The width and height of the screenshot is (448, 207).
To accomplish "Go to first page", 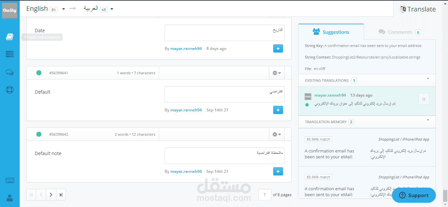I will 31,195.
